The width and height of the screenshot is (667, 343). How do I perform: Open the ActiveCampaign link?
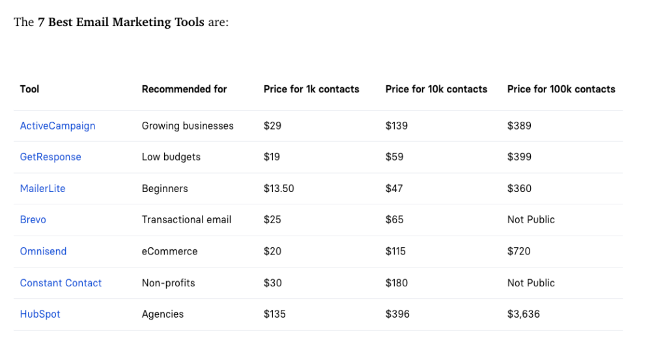point(57,126)
